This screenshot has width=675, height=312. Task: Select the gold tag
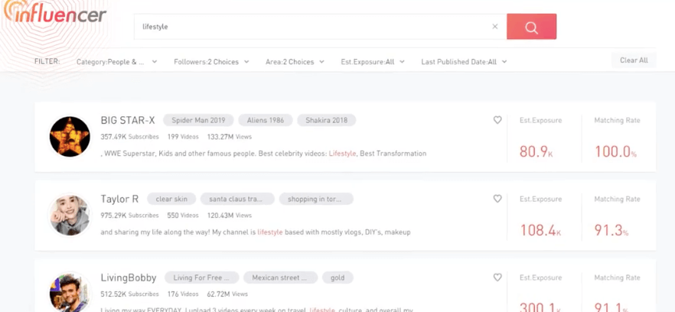(337, 278)
